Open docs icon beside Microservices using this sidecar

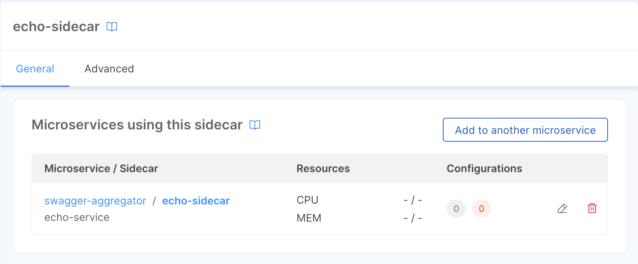(x=255, y=125)
